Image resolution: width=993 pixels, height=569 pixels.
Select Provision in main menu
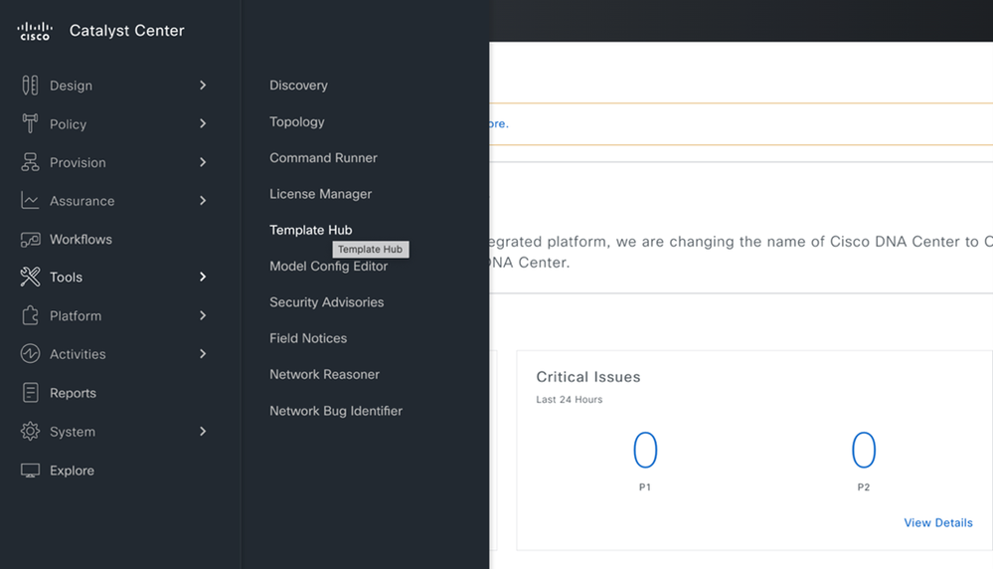pyautogui.click(x=78, y=163)
